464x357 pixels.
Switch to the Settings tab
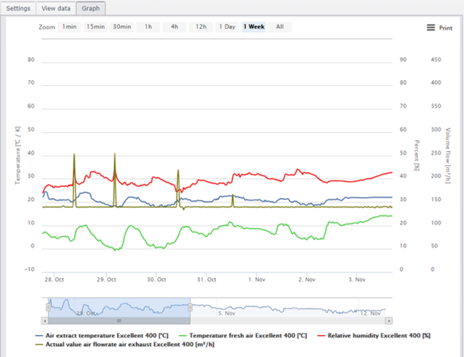(18, 8)
